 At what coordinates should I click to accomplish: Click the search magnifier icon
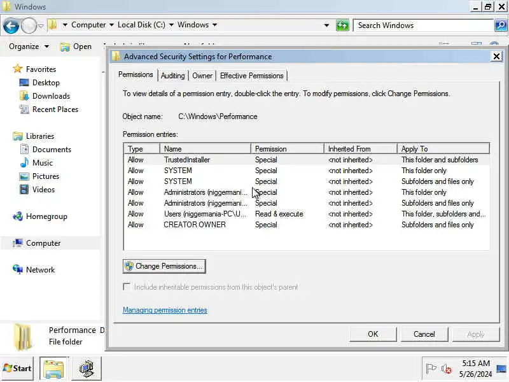(x=500, y=25)
